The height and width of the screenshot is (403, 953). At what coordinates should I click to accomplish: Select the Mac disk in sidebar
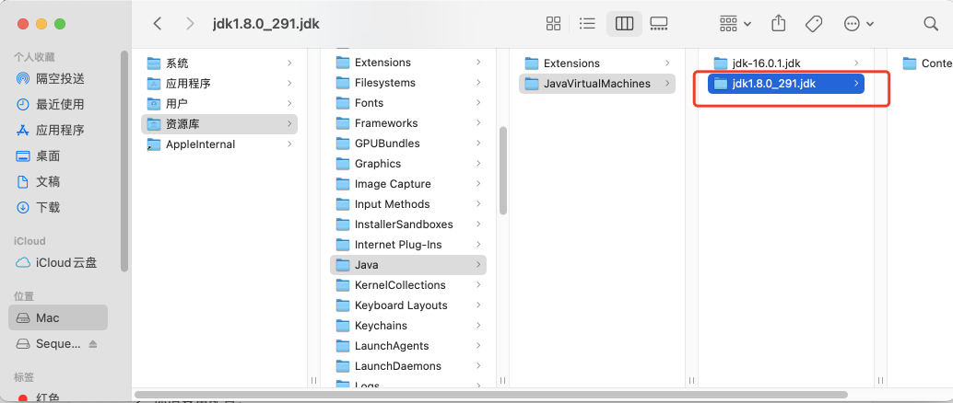[x=58, y=317]
